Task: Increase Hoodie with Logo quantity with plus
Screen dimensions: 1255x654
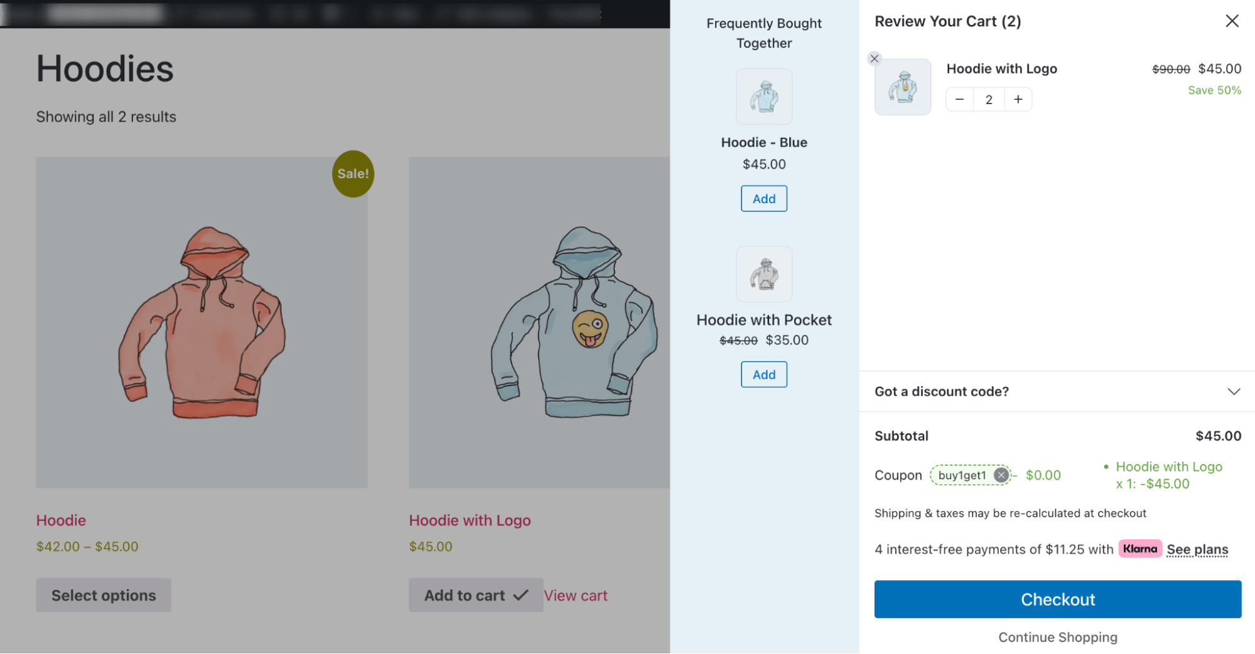Action: coord(1018,99)
